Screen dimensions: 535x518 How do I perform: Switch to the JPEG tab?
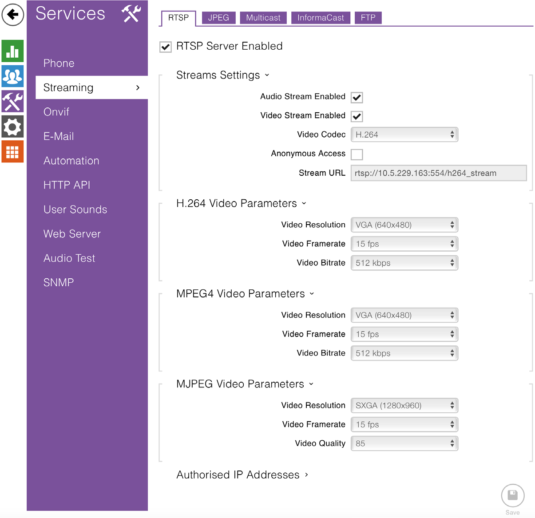pyautogui.click(x=218, y=18)
